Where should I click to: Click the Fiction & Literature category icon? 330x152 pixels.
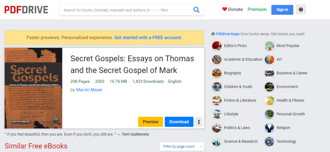point(217,100)
